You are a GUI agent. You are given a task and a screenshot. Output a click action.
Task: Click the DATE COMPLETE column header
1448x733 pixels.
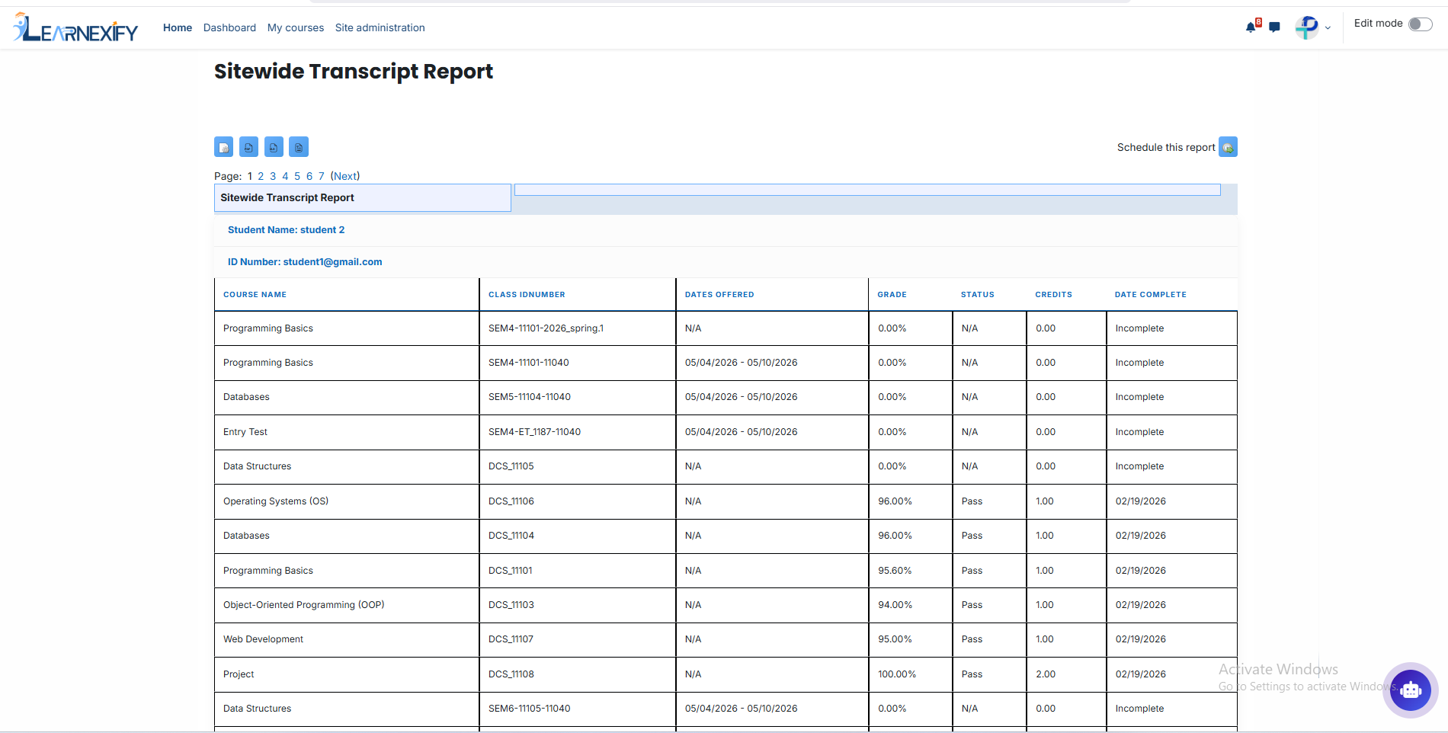[1150, 295]
